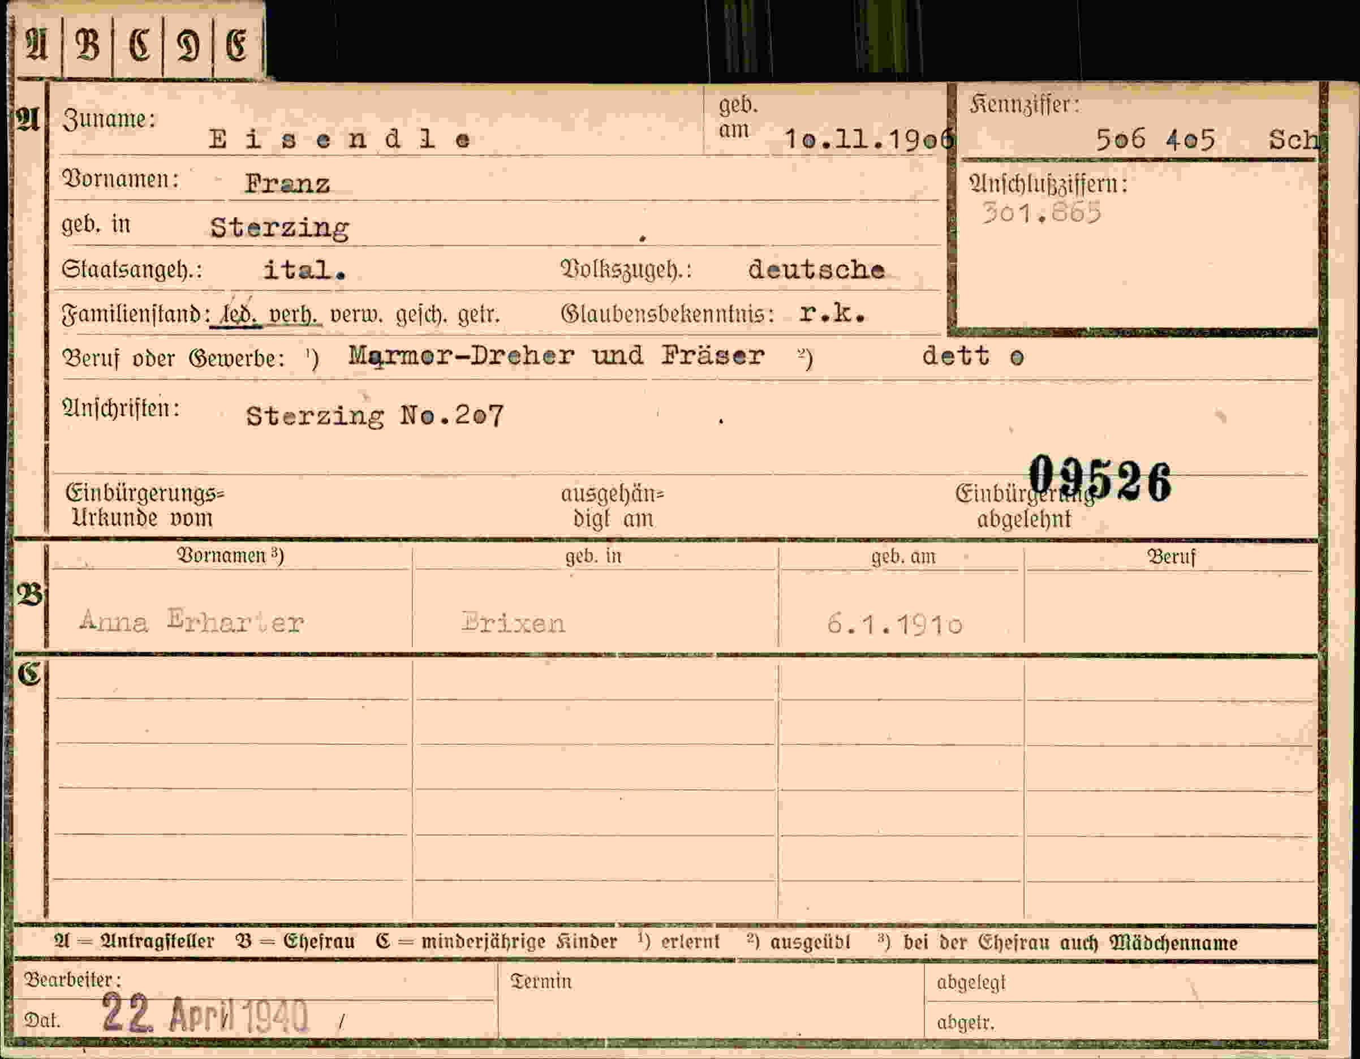Screen dimensions: 1360x1059
Task: Click the 'Zuname:' field label
Action: pos(109,119)
